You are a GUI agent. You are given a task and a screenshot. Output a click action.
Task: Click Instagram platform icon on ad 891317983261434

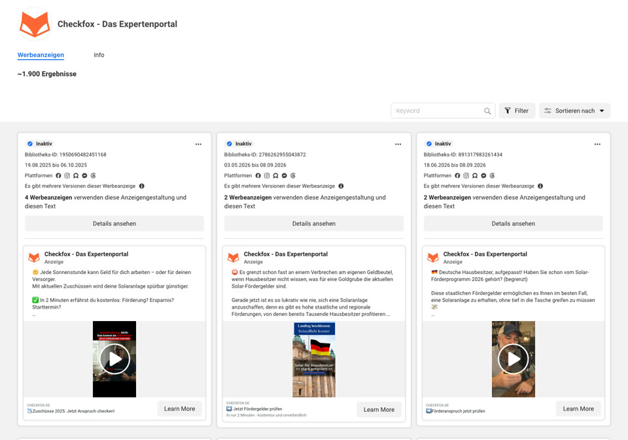pyautogui.click(x=466, y=175)
